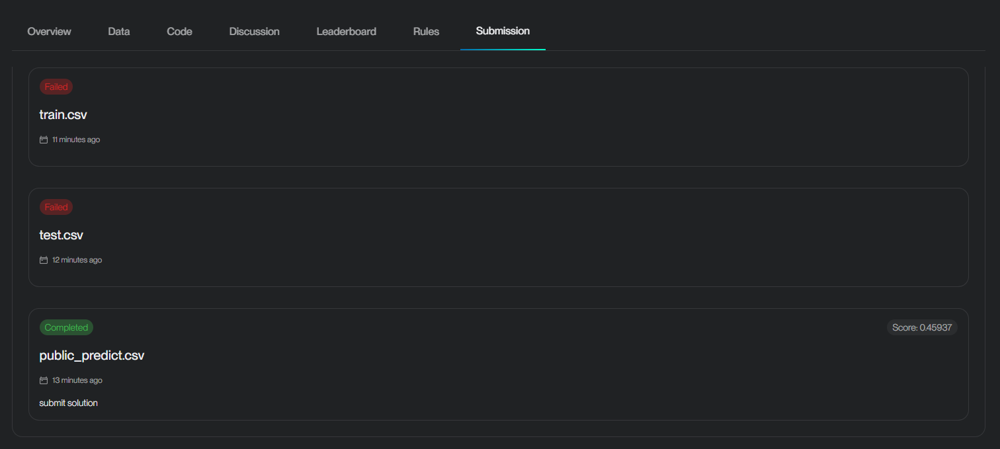Select the active Submission tab
Image resolution: width=1000 pixels, height=449 pixels.
pyautogui.click(x=503, y=30)
